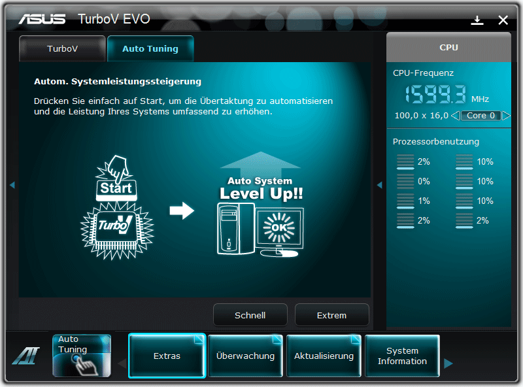Start the Extrem auto tuning mode
Viewport: 523px width, 387px height.
[332, 315]
